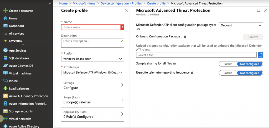Open Azure Cosmos DB icon
Viewport: 269px width, 128px height.
tap(5, 66)
